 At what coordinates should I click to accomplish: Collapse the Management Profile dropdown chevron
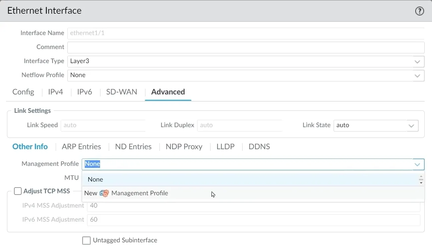point(417,164)
